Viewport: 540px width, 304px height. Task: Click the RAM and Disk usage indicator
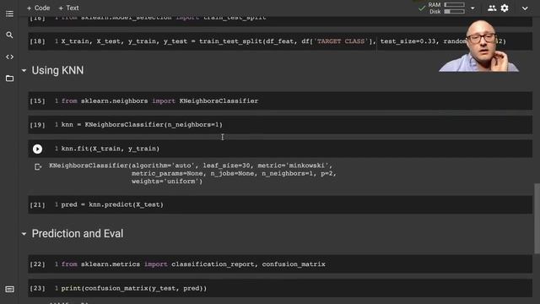(x=446, y=8)
